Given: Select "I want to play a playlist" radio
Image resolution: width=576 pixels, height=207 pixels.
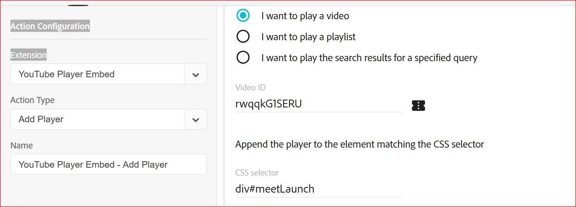Looking at the screenshot, I should point(243,37).
